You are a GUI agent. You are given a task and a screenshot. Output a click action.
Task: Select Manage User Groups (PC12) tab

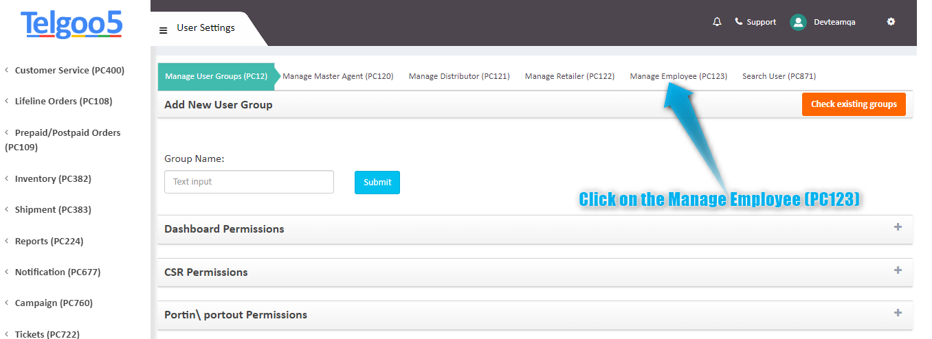[217, 76]
